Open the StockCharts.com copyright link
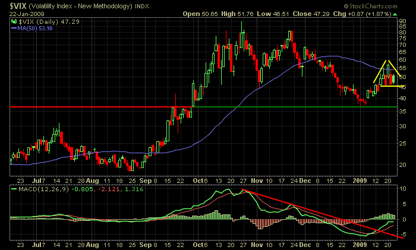The image size is (416, 250). (371, 6)
